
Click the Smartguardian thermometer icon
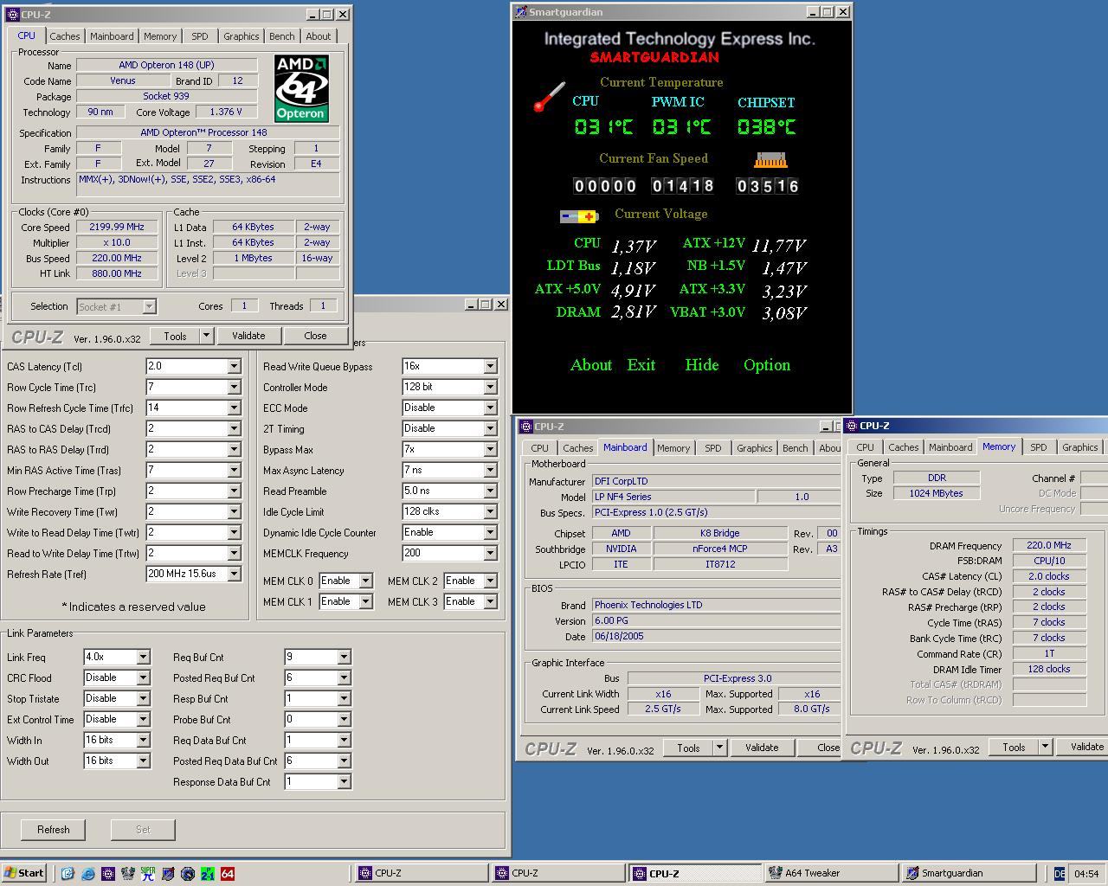pos(550,97)
